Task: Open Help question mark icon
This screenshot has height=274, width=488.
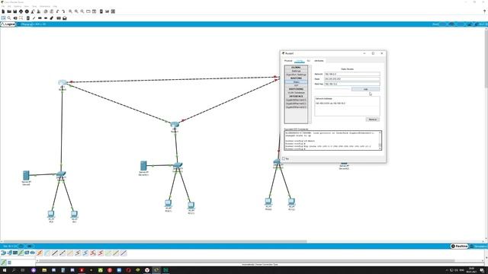Action: pyautogui.click(x=485, y=11)
